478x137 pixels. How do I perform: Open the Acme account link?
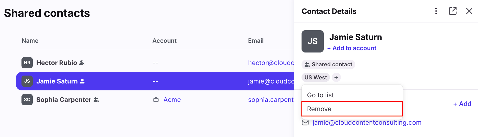[x=172, y=100]
